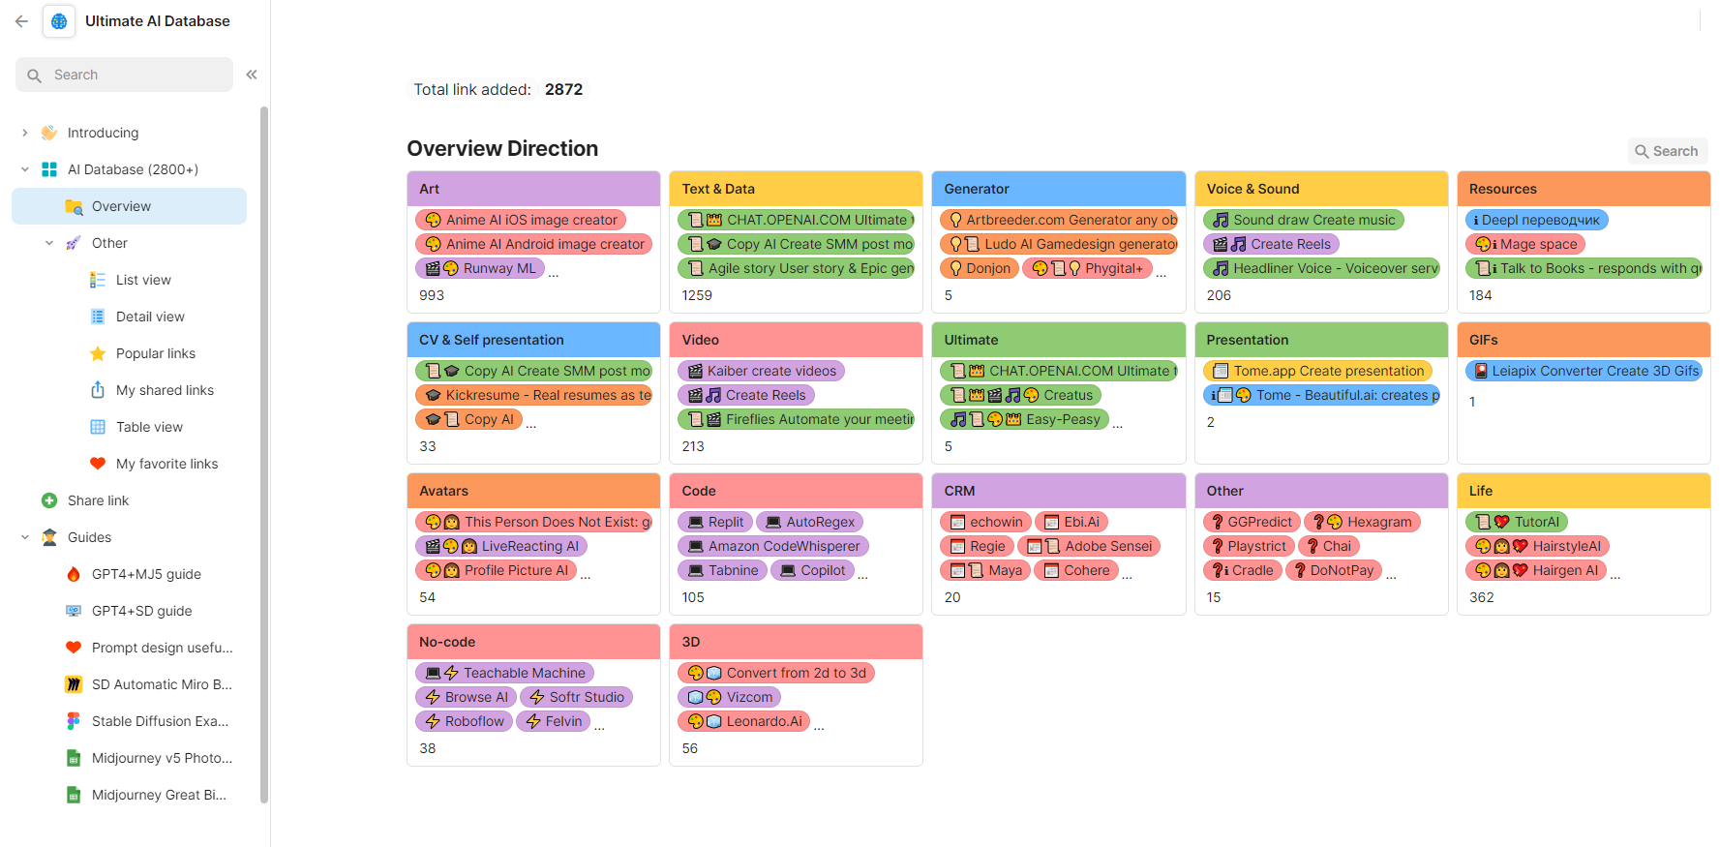Open Table view page
The width and height of the screenshot is (1720, 847).
[149, 427]
